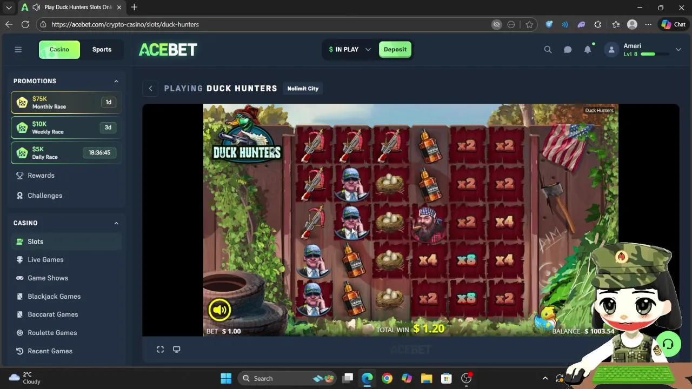Click the Recent Games icon
Image resolution: width=692 pixels, height=389 pixels.
(x=20, y=351)
